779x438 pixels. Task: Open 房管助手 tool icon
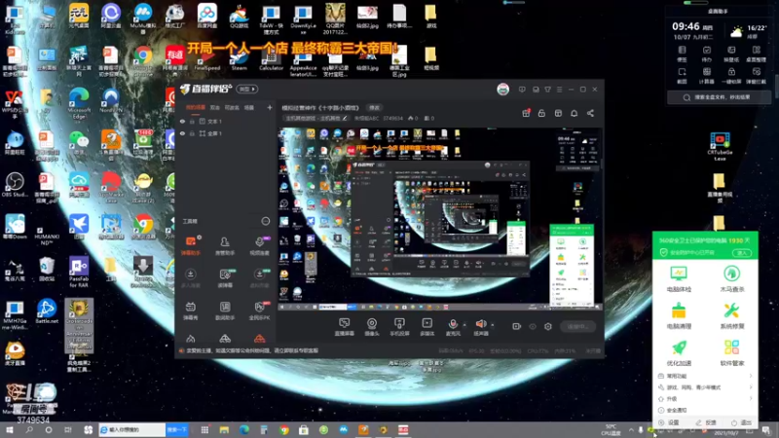coord(225,245)
